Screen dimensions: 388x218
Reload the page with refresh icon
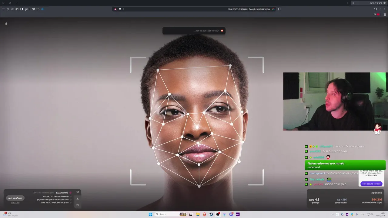click(376, 9)
